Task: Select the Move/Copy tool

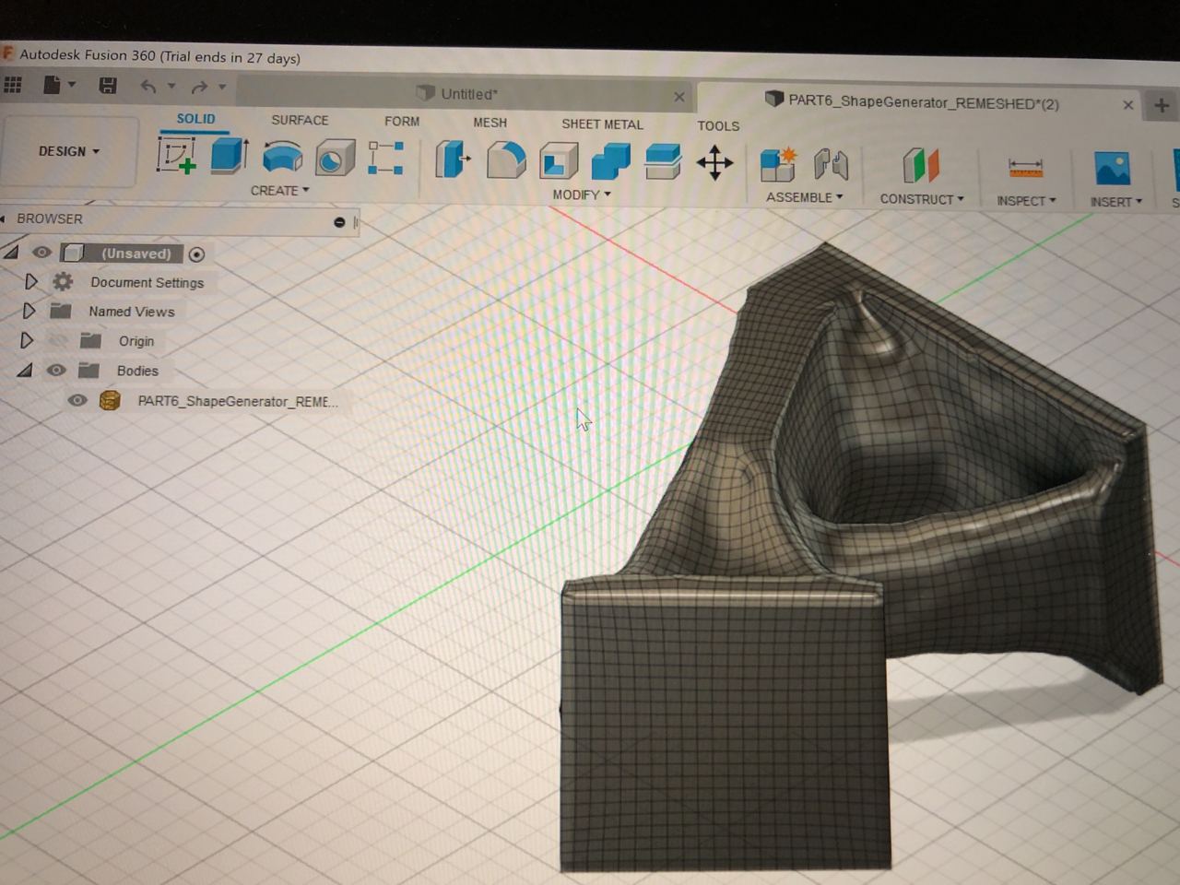Action: [x=714, y=163]
